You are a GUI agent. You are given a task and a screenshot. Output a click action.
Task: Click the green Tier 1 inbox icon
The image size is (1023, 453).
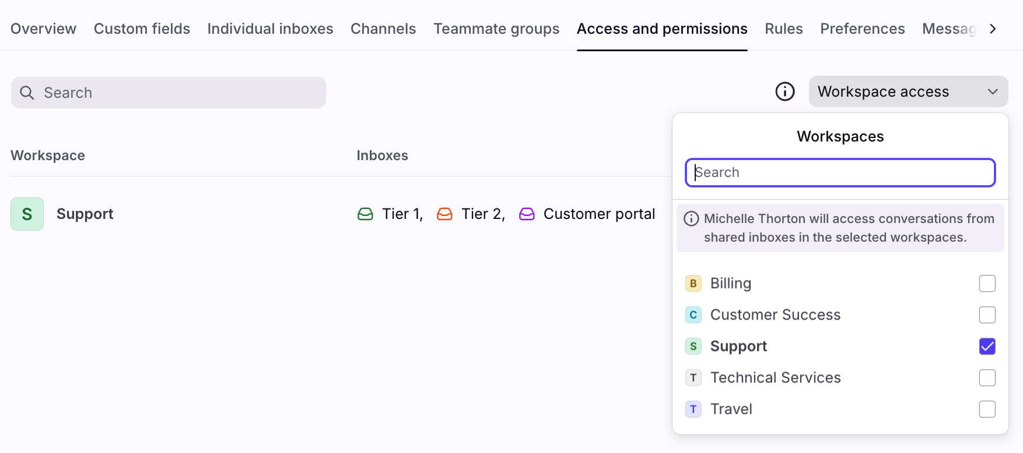pyautogui.click(x=365, y=214)
